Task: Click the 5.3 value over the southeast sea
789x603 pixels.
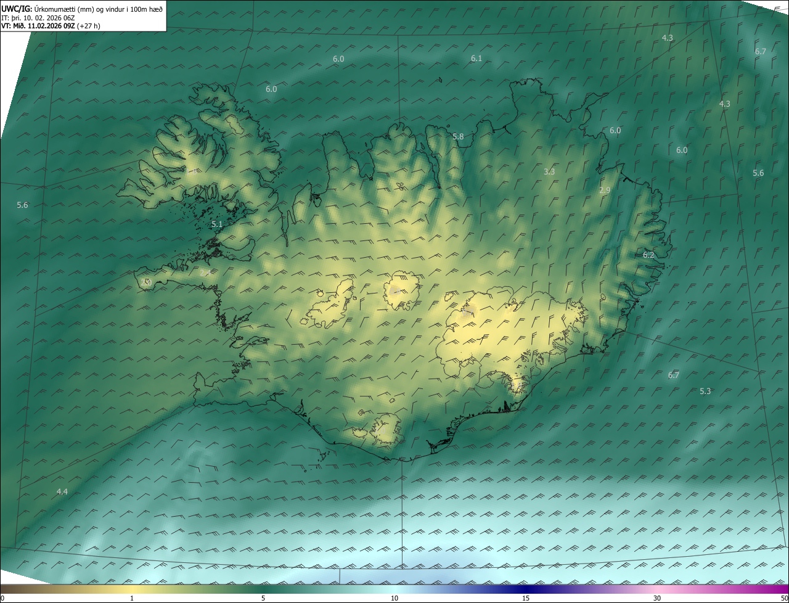Action: pyautogui.click(x=706, y=392)
